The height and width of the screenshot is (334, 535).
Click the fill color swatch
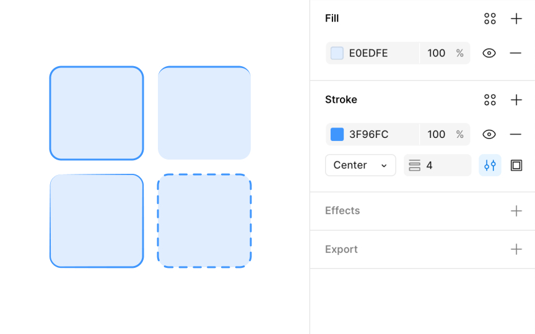(x=337, y=53)
